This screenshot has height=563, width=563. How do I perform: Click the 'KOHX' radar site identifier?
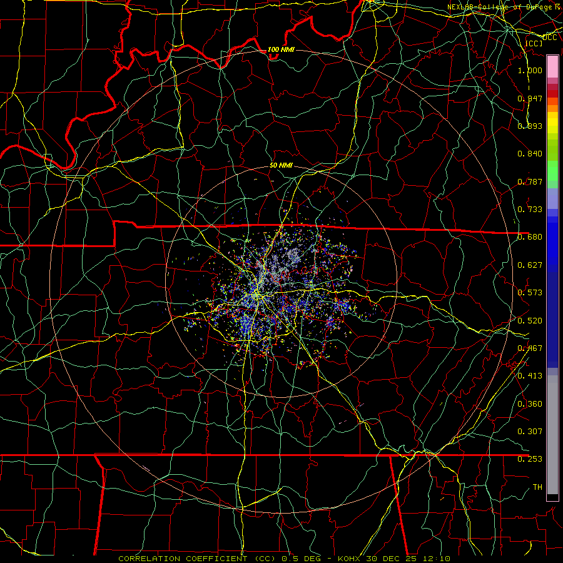pos(350,559)
